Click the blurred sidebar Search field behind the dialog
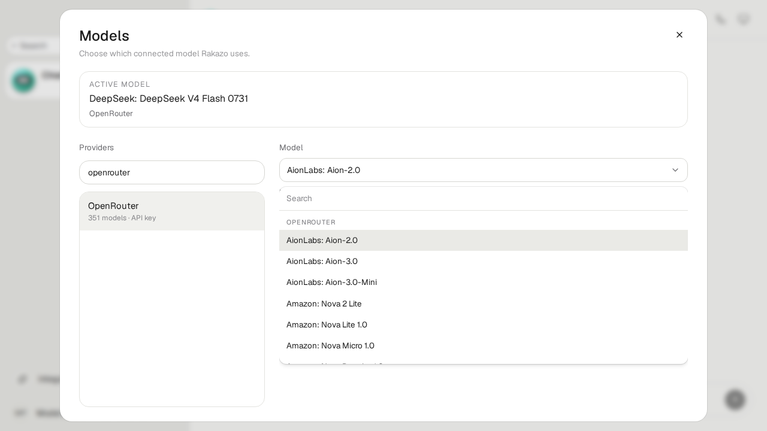This screenshot has width=767, height=431. click(x=33, y=45)
